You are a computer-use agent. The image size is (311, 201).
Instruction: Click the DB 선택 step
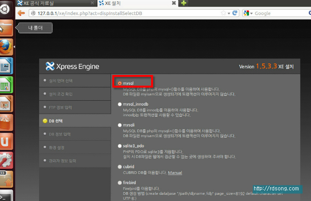[x=75, y=121]
